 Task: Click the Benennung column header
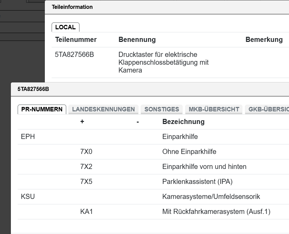pos(137,40)
